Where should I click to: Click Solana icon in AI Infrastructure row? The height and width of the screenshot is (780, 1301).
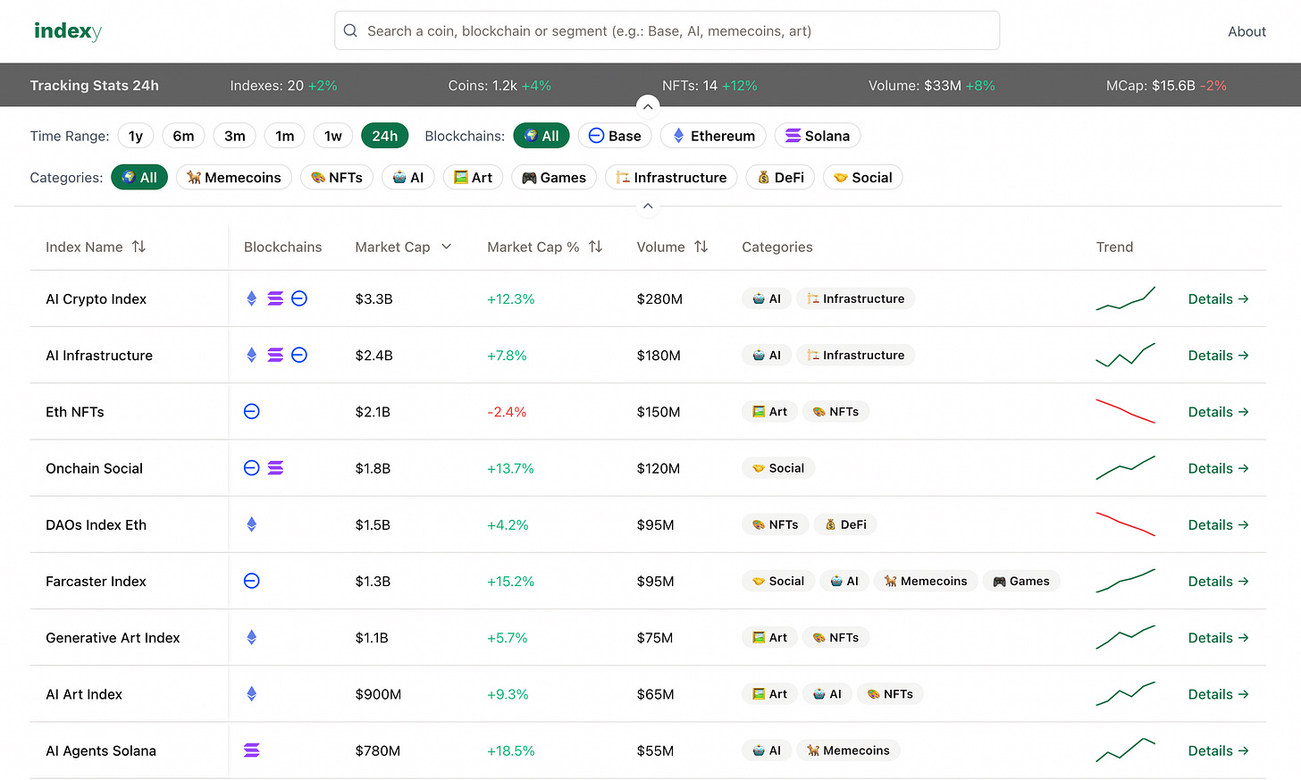coord(275,355)
